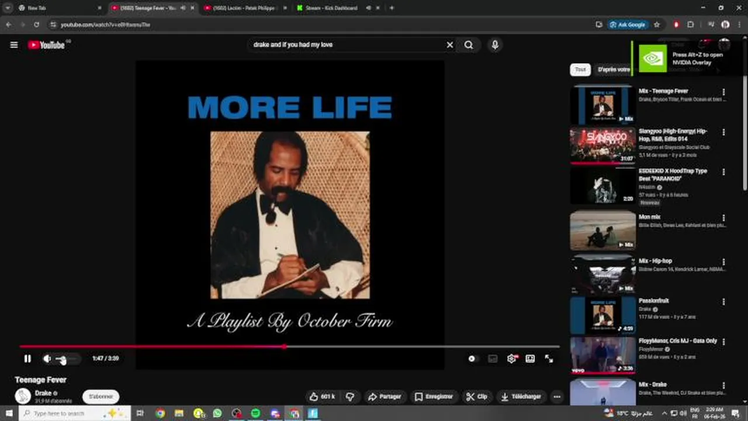The width and height of the screenshot is (748, 421).
Task: Open the Chrome profile avatar
Action: 725,25
